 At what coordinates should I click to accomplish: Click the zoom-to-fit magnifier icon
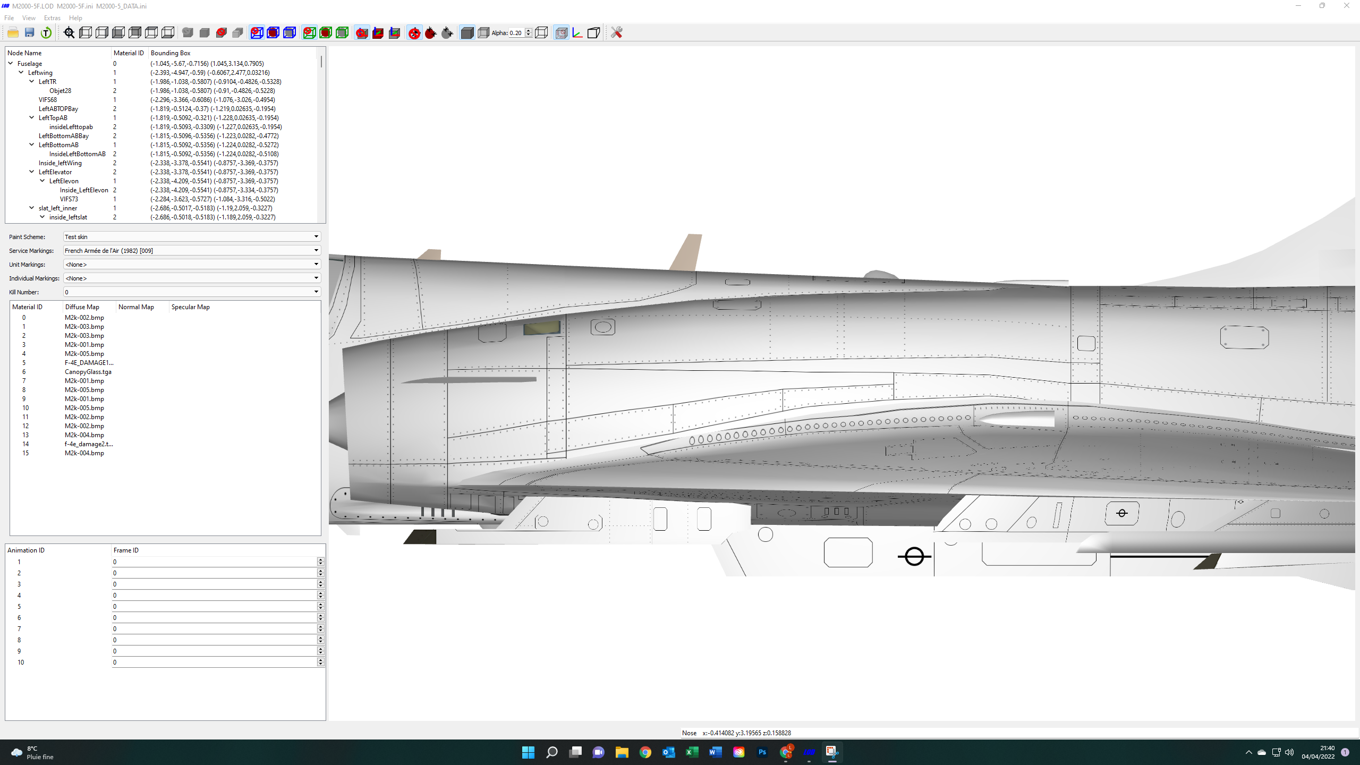point(69,33)
